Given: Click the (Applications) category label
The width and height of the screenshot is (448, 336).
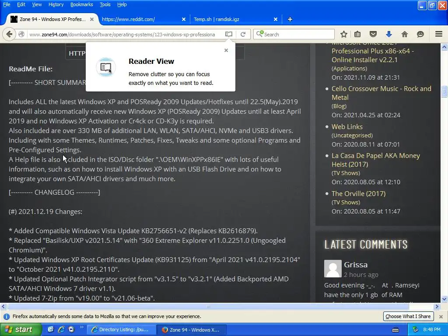Looking at the screenshot, I should pyautogui.click(x=349, y=69).
